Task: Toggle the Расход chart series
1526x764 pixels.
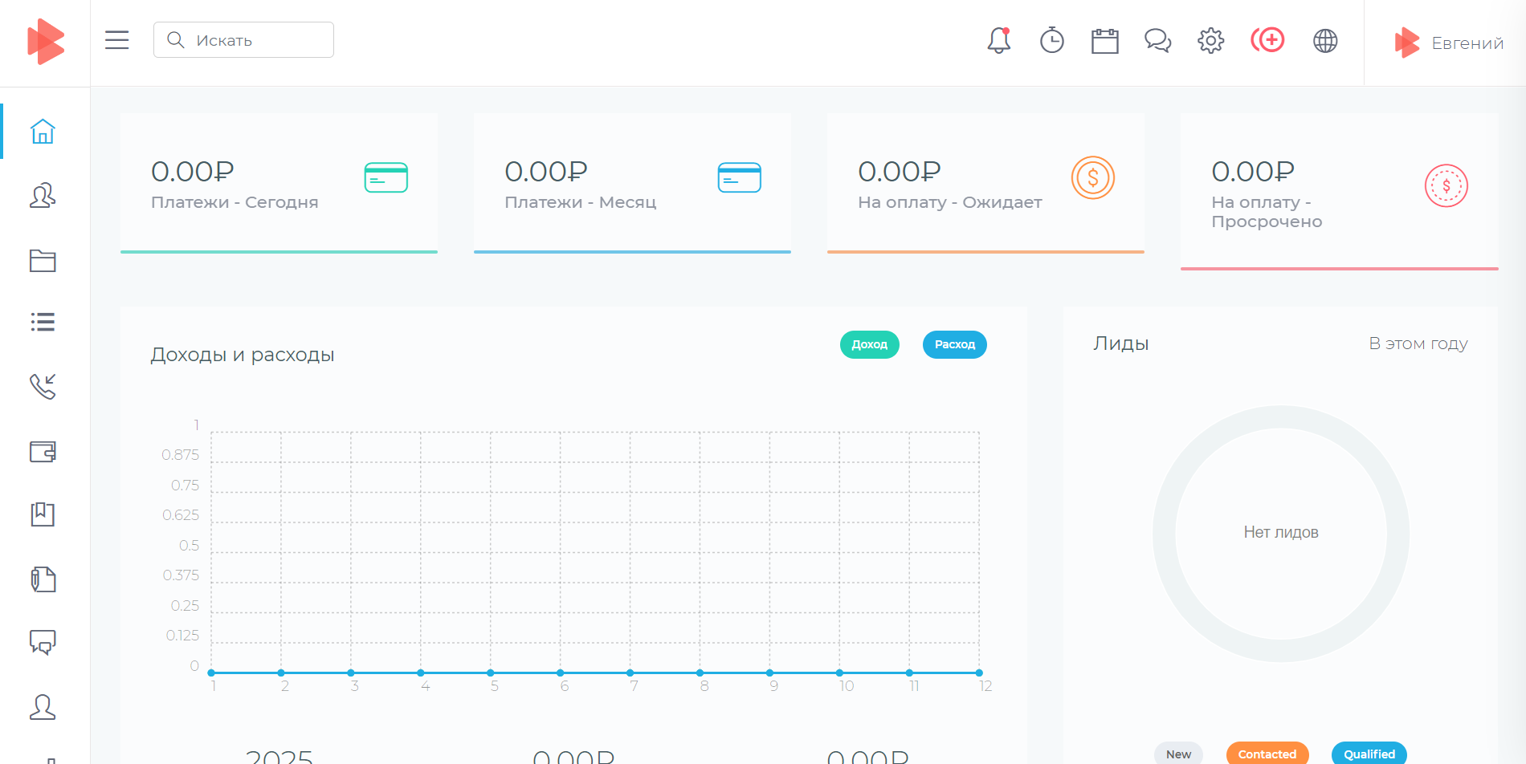Action: click(954, 344)
